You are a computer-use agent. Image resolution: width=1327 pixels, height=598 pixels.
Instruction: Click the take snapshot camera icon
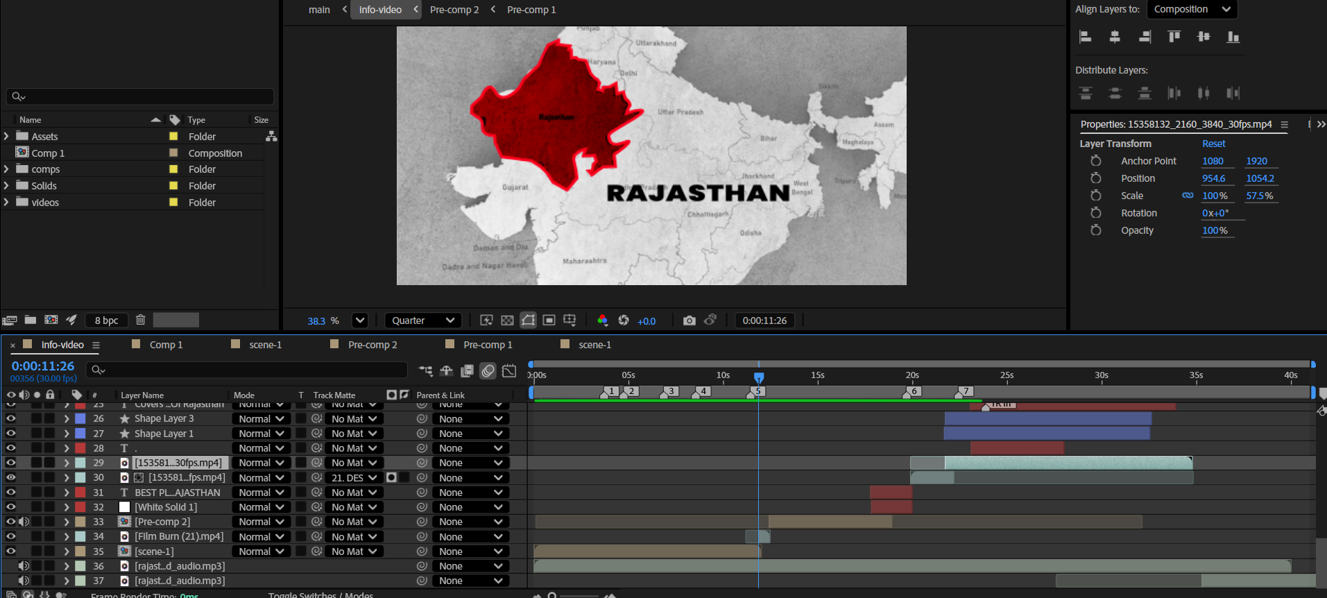(x=689, y=321)
